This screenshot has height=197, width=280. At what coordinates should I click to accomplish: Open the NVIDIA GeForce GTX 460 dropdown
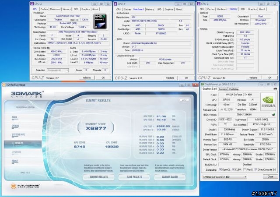coord(225,177)
